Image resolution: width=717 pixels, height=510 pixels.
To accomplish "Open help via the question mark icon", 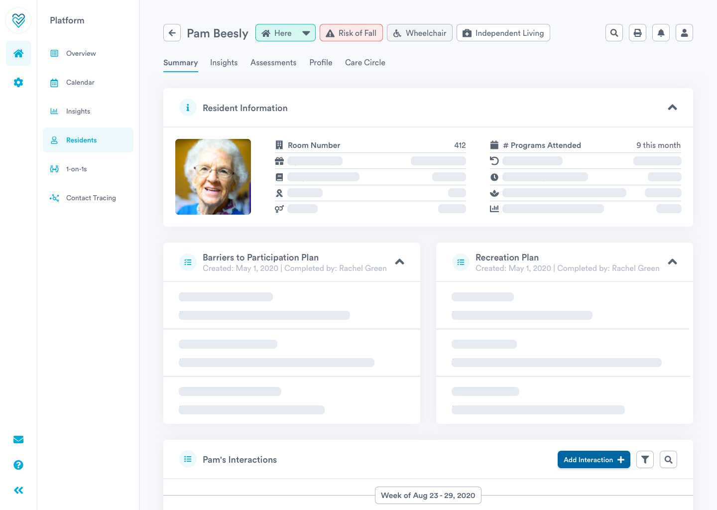I will click(18, 465).
